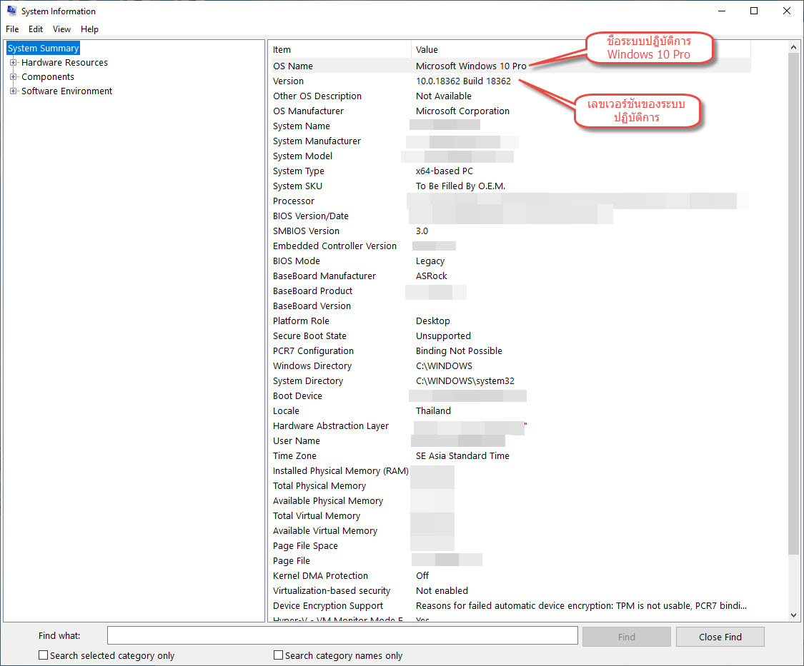Close the System Information window
The width and height of the screenshot is (804, 666).
pos(787,11)
